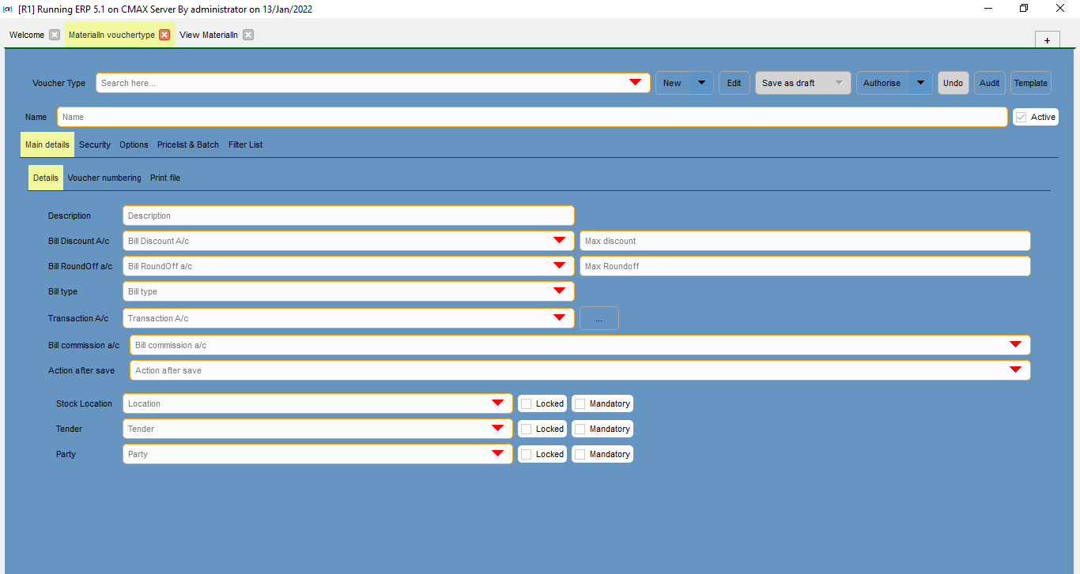
Task: Switch to Voucher numbering sub-tab
Action: click(104, 178)
